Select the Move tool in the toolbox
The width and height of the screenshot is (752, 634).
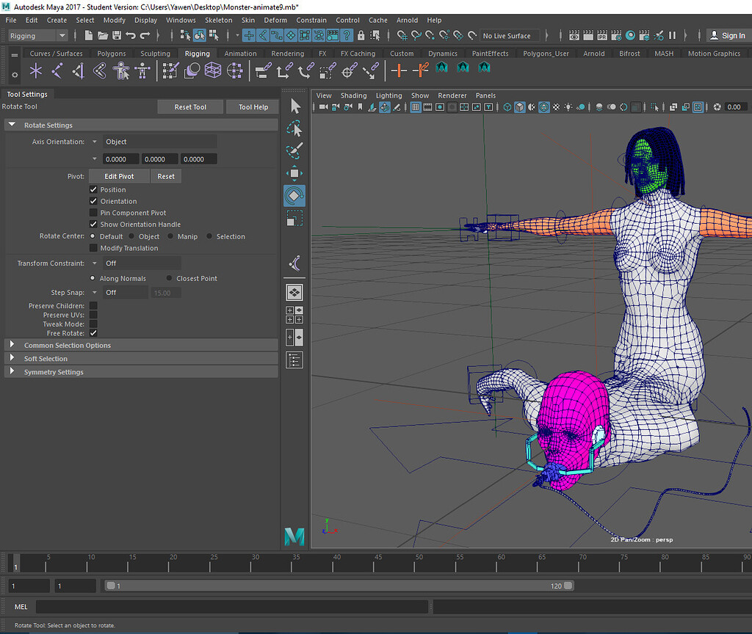(294, 172)
